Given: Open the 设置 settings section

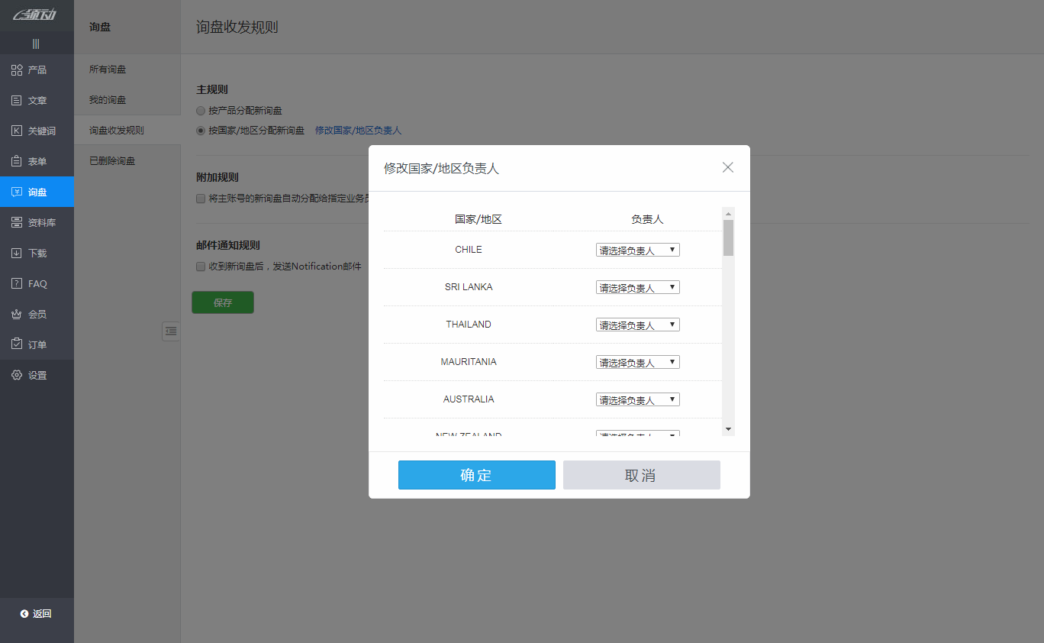Looking at the screenshot, I should [x=36, y=375].
